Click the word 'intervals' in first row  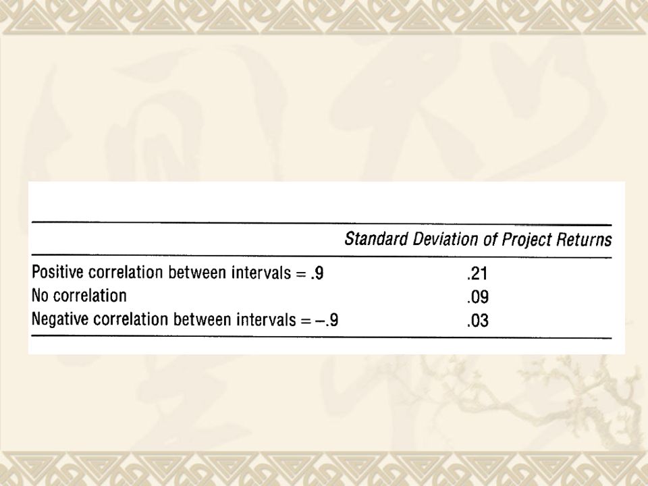pyautogui.click(x=261, y=273)
